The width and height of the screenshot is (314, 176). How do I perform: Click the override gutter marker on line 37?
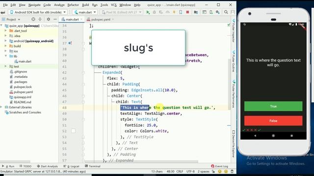click(70, 43)
